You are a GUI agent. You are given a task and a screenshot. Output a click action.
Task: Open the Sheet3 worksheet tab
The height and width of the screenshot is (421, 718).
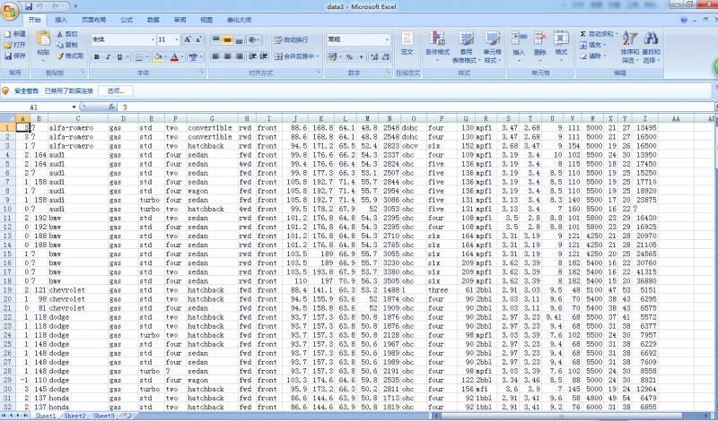click(x=104, y=416)
